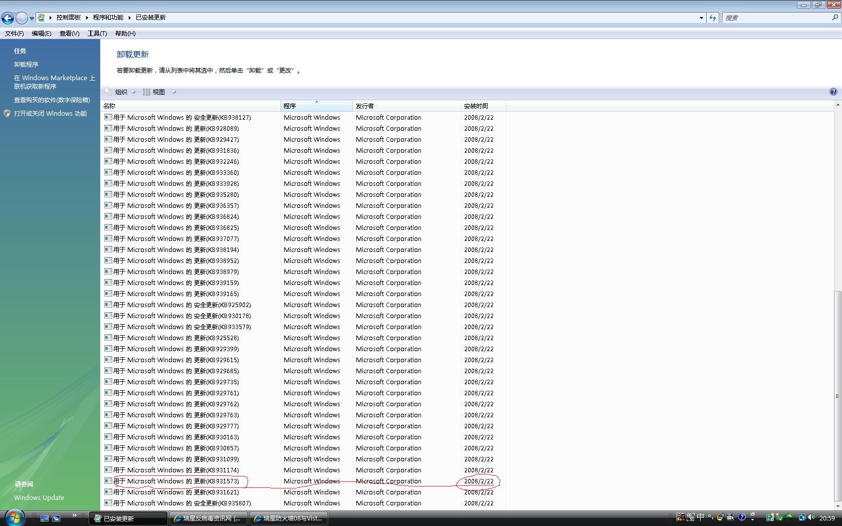The width and height of the screenshot is (842, 526).
Task: Click the icon of 更新(KB931836) row
Action: 108,150
